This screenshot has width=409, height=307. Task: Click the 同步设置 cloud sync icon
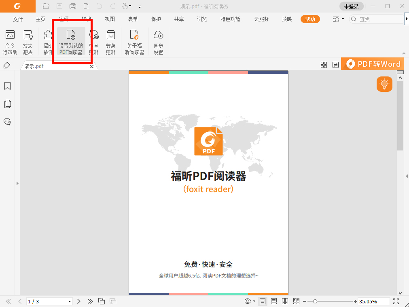click(158, 40)
